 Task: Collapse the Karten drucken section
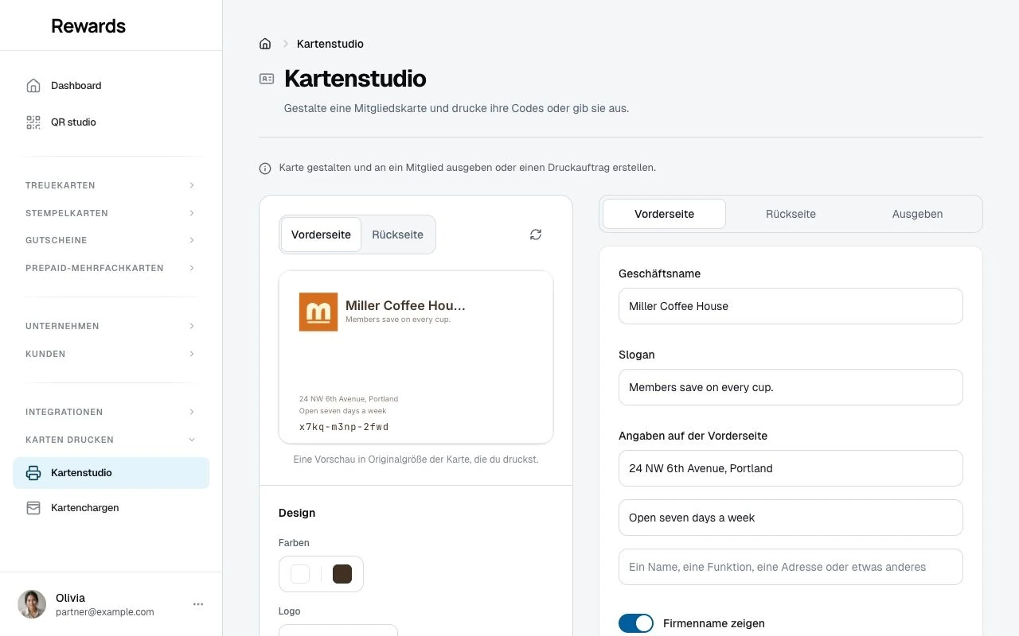[111, 440]
